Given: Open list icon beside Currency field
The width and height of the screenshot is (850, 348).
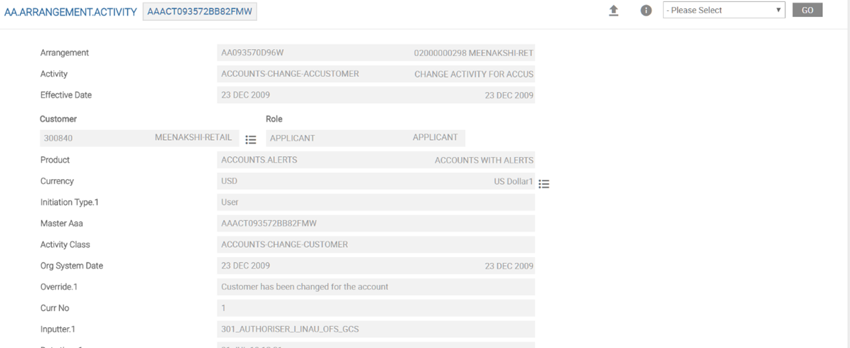Looking at the screenshot, I should (x=544, y=184).
